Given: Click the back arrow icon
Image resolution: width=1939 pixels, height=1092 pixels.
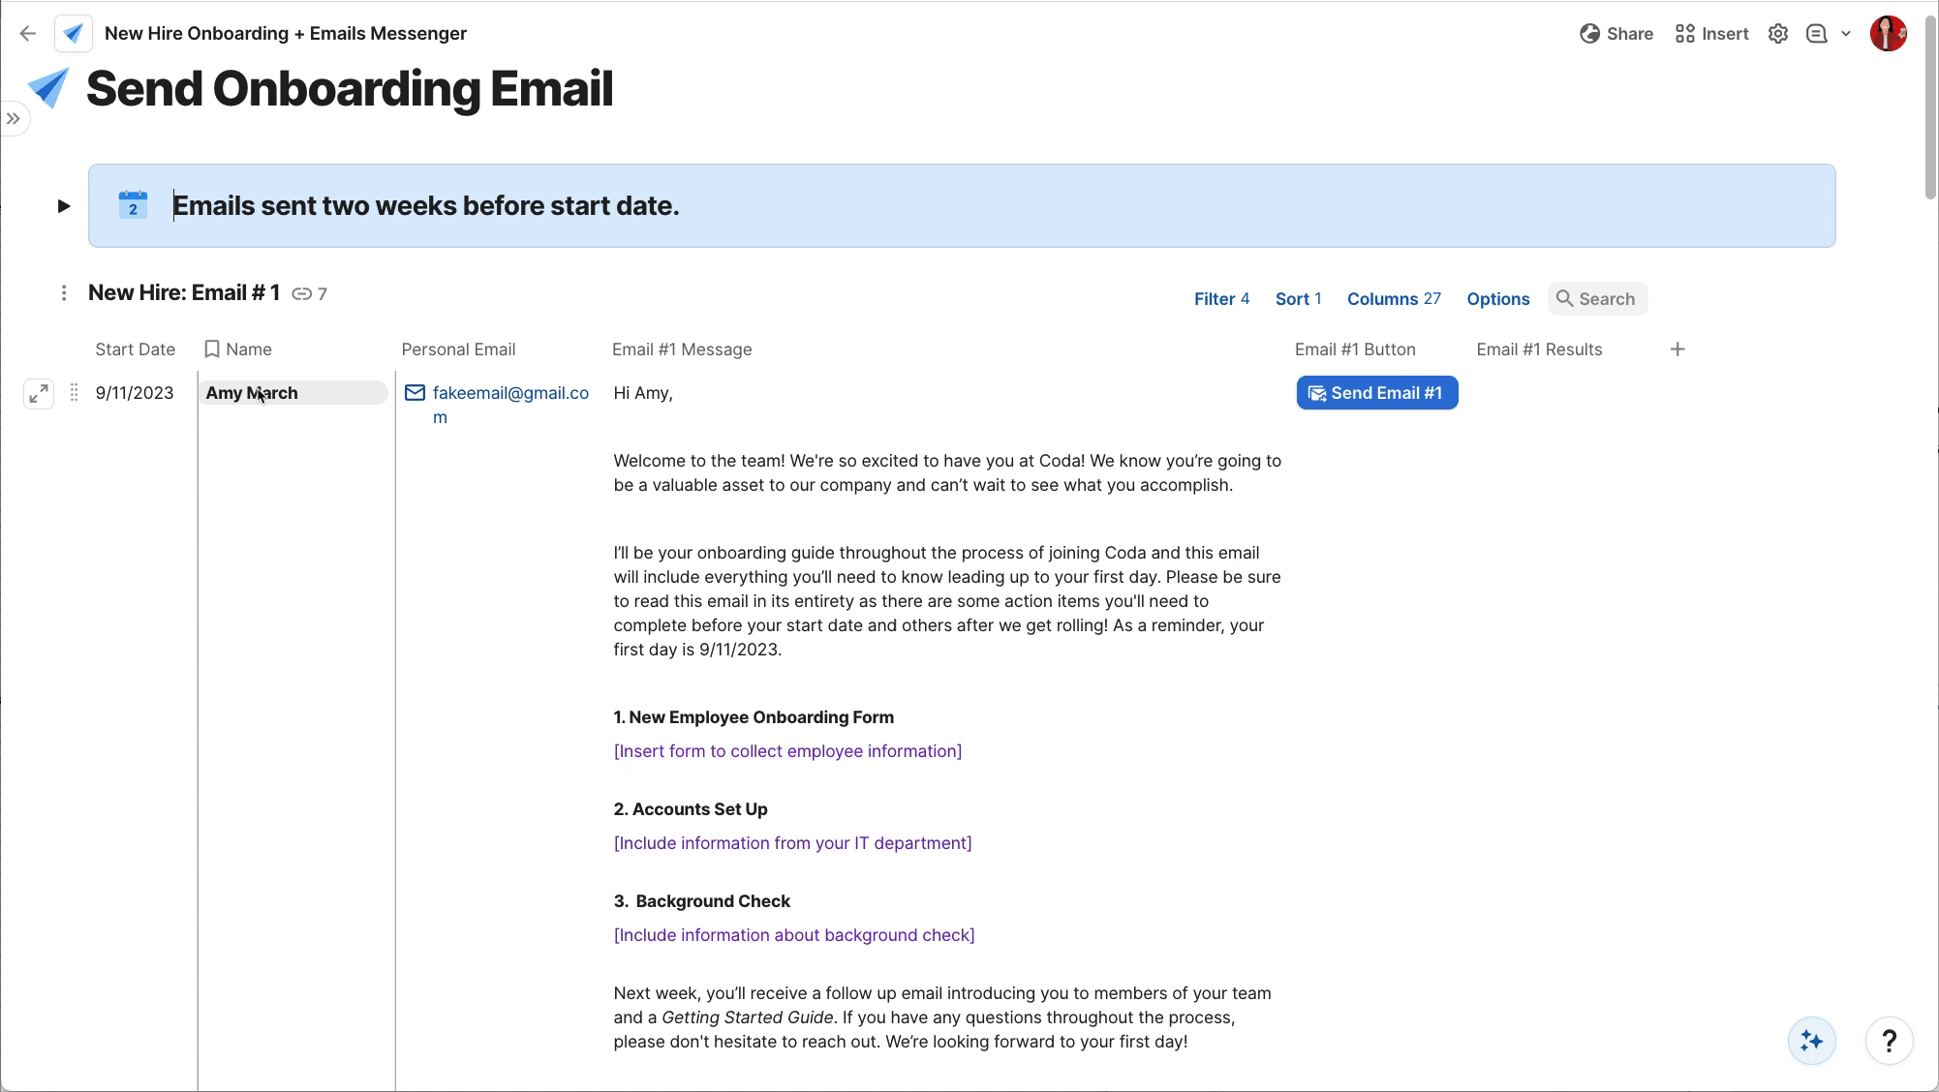Looking at the screenshot, I should [28, 34].
